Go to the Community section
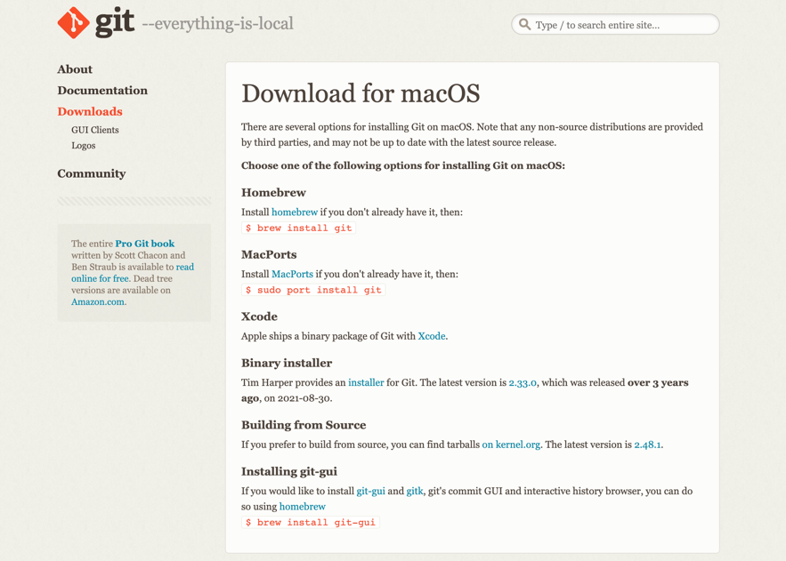 (x=91, y=173)
